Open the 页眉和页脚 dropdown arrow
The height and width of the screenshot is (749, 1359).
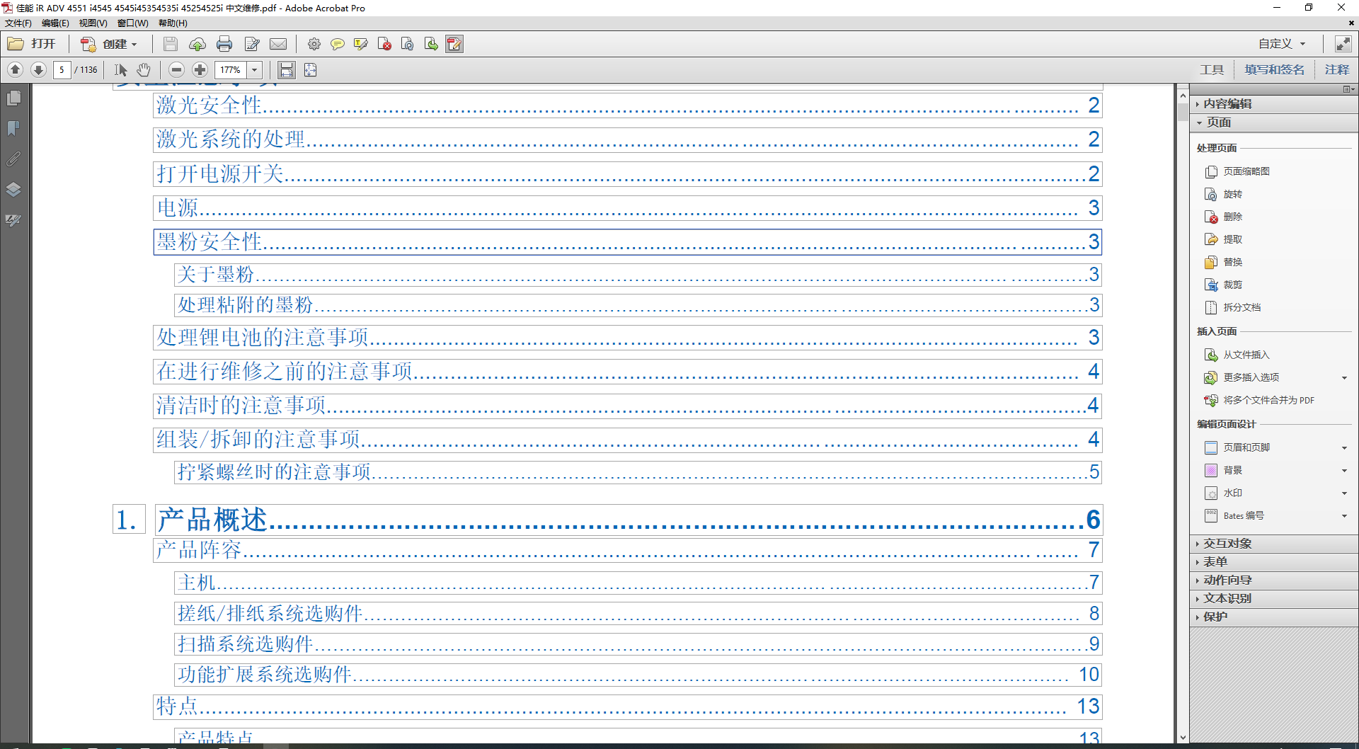coord(1344,447)
